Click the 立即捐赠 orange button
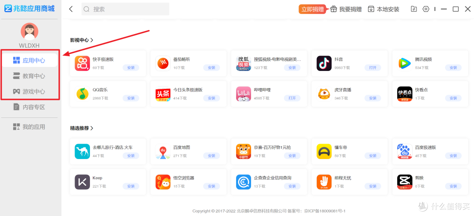The height and width of the screenshot is (216, 474). (x=312, y=9)
